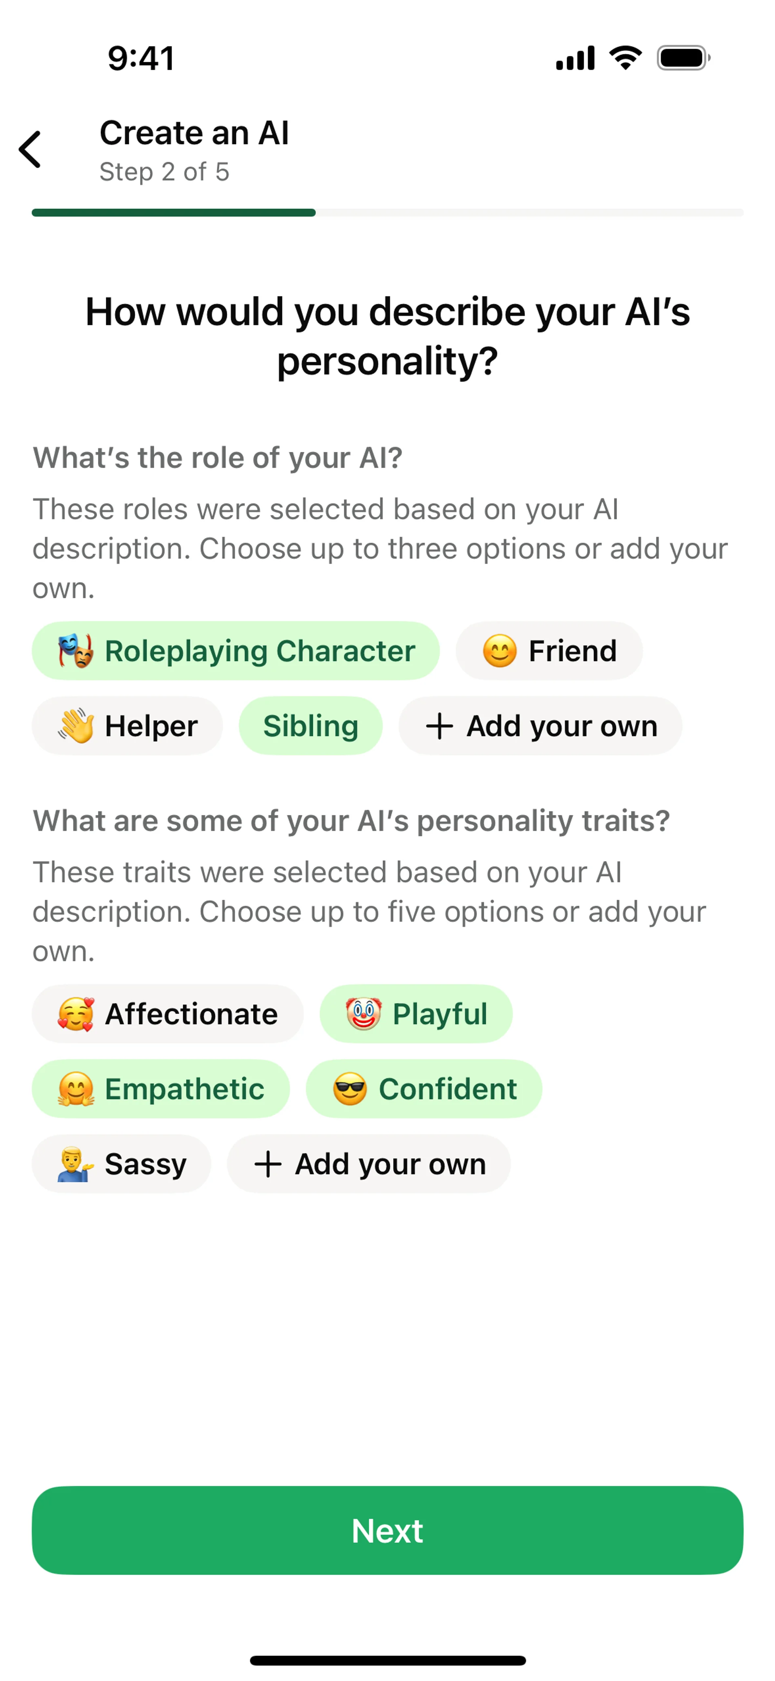
Task: Tap the waving hand emoji on Helper
Action: pos(75,726)
